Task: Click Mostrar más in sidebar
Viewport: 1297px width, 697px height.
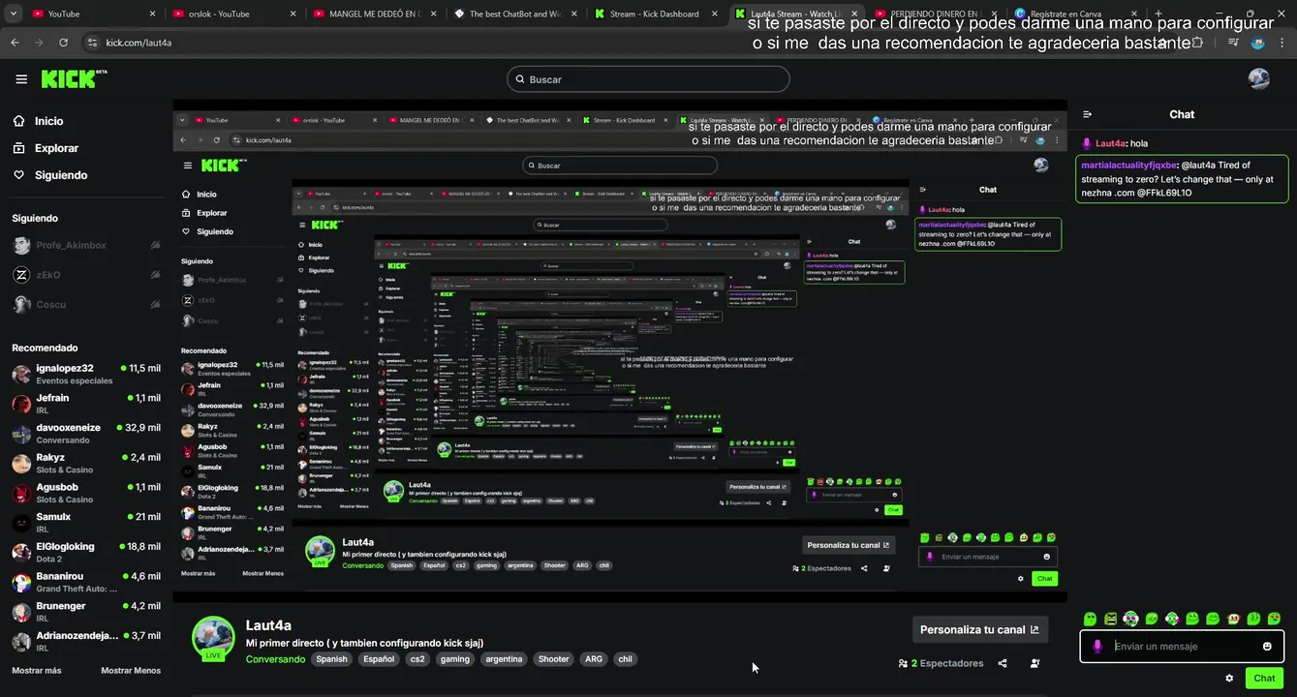Action: [37, 670]
